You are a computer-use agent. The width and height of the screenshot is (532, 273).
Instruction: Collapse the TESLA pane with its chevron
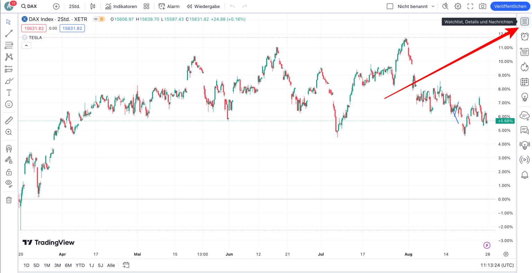tap(26, 45)
